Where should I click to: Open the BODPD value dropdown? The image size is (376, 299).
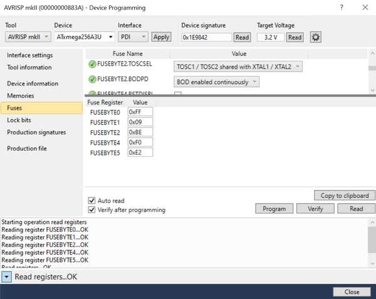click(216, 82)
